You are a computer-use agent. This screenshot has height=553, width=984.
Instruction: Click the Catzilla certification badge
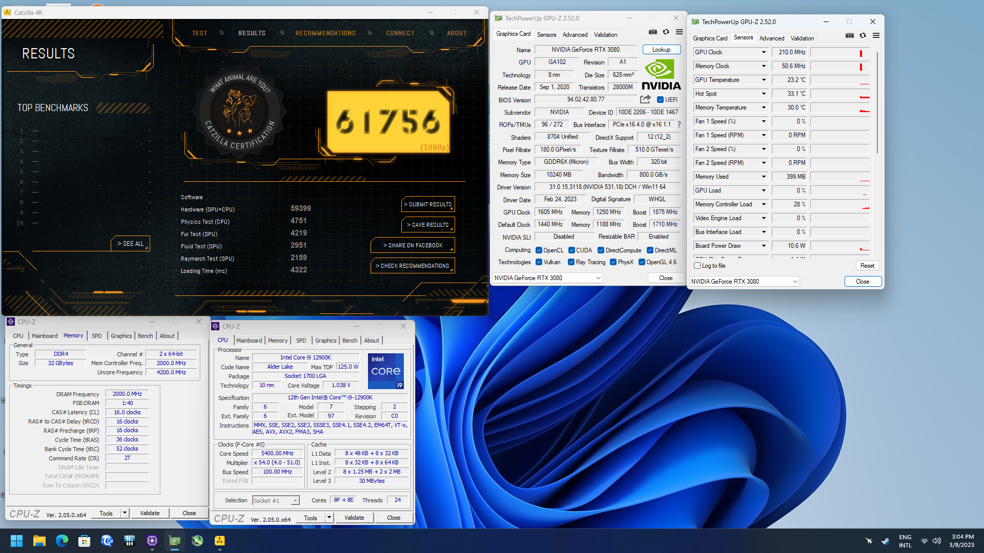point(239,112)
